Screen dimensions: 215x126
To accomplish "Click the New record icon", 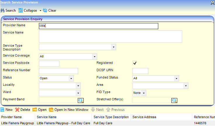I will tap(2, 110).
